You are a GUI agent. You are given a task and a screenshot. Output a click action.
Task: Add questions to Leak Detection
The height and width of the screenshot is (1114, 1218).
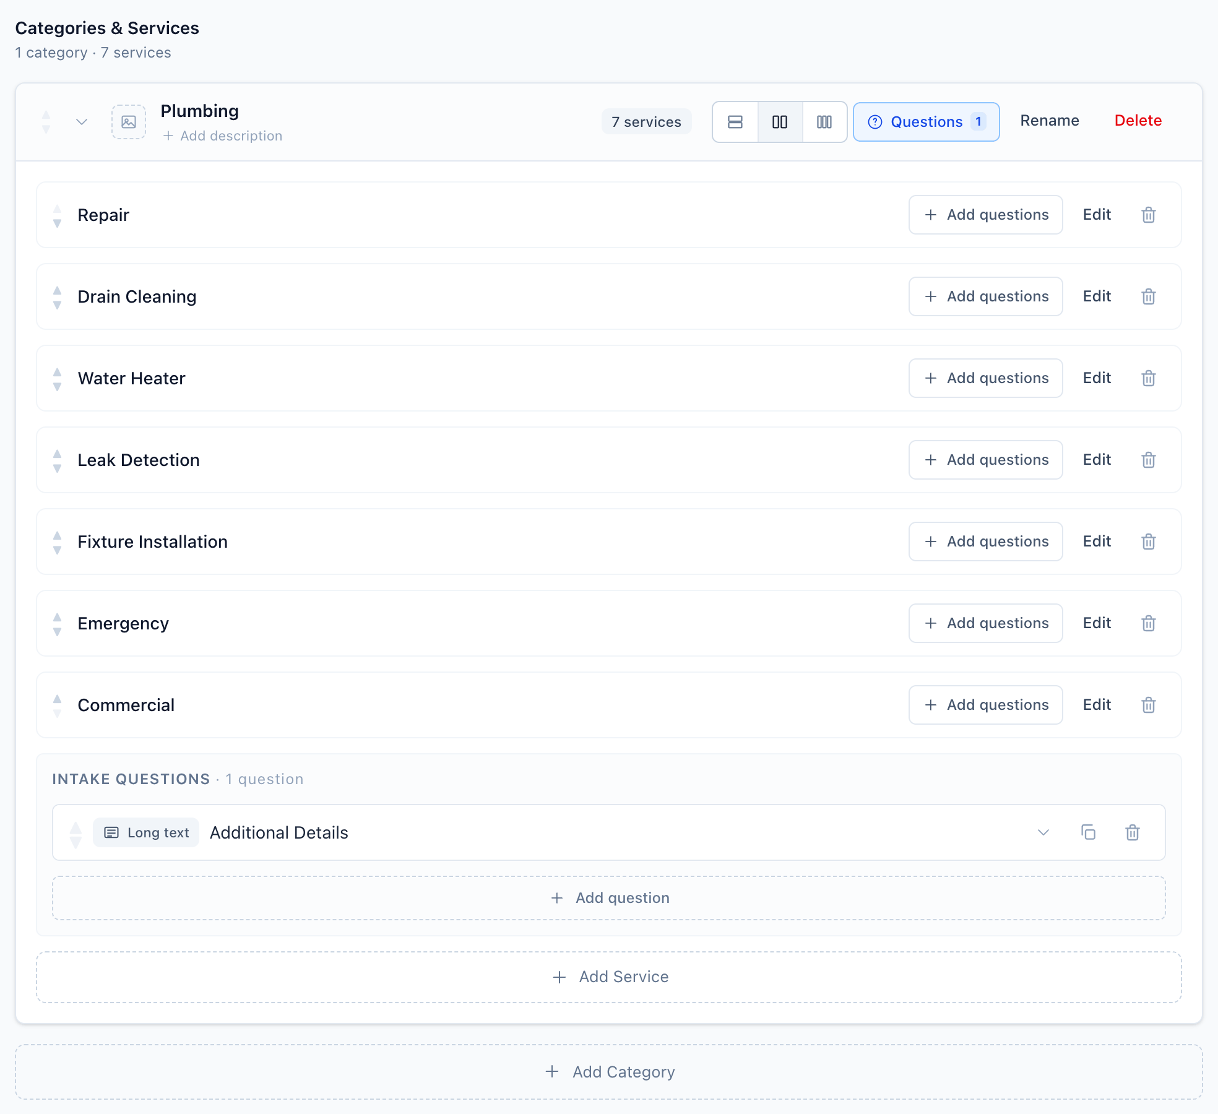pos(986,460)
